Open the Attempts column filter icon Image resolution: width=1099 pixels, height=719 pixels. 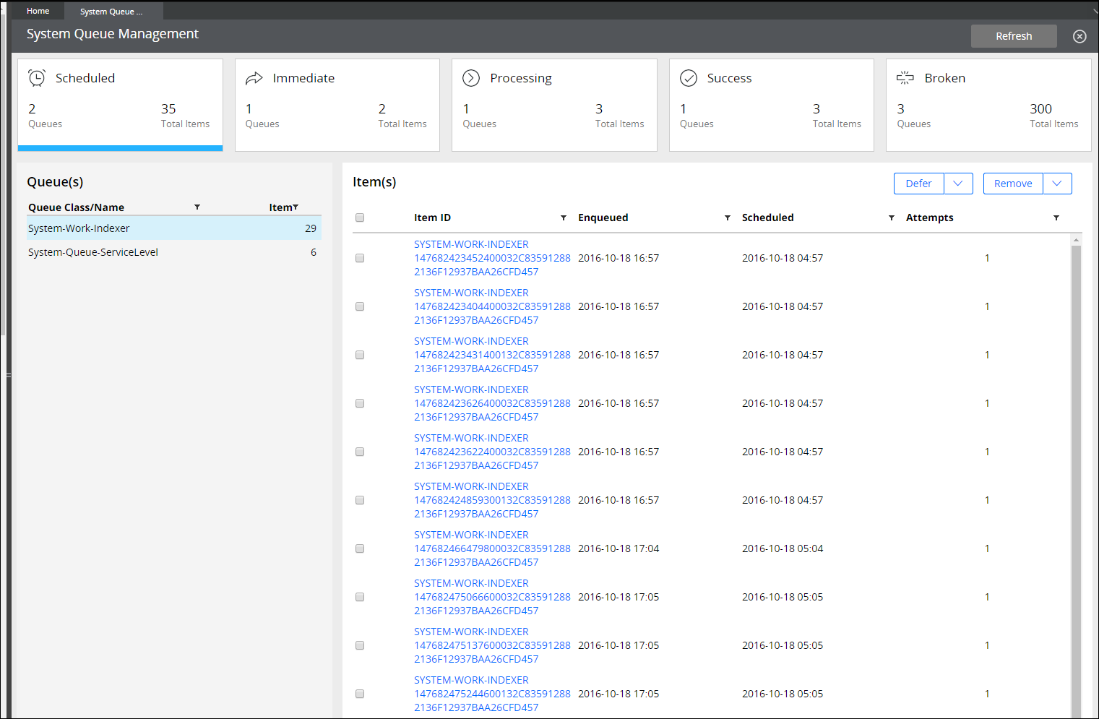1056,218
